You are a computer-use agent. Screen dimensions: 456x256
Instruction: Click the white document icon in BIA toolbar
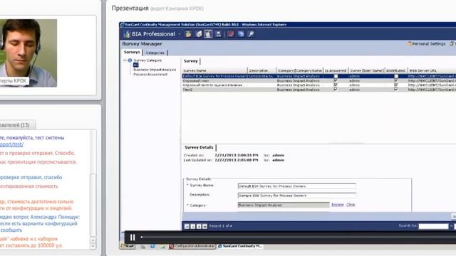pos(199,34)
